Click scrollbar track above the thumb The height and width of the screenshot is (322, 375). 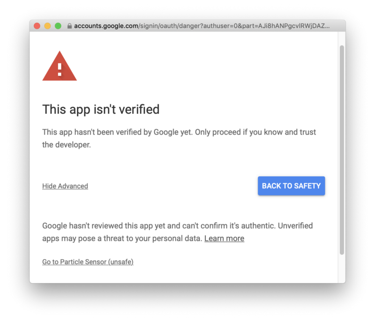click(342, 38)
